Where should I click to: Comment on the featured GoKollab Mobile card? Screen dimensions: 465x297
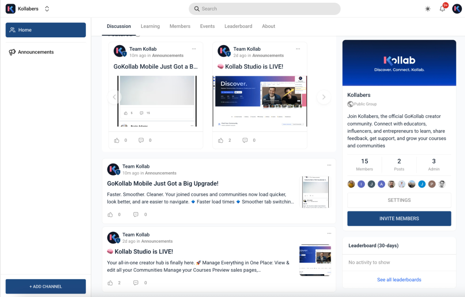(x=141, y=140)
